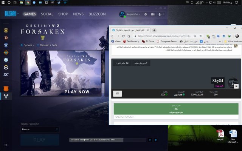Click the gray card button on profile stats bar
242x151 pixels.
pos(118,94)
